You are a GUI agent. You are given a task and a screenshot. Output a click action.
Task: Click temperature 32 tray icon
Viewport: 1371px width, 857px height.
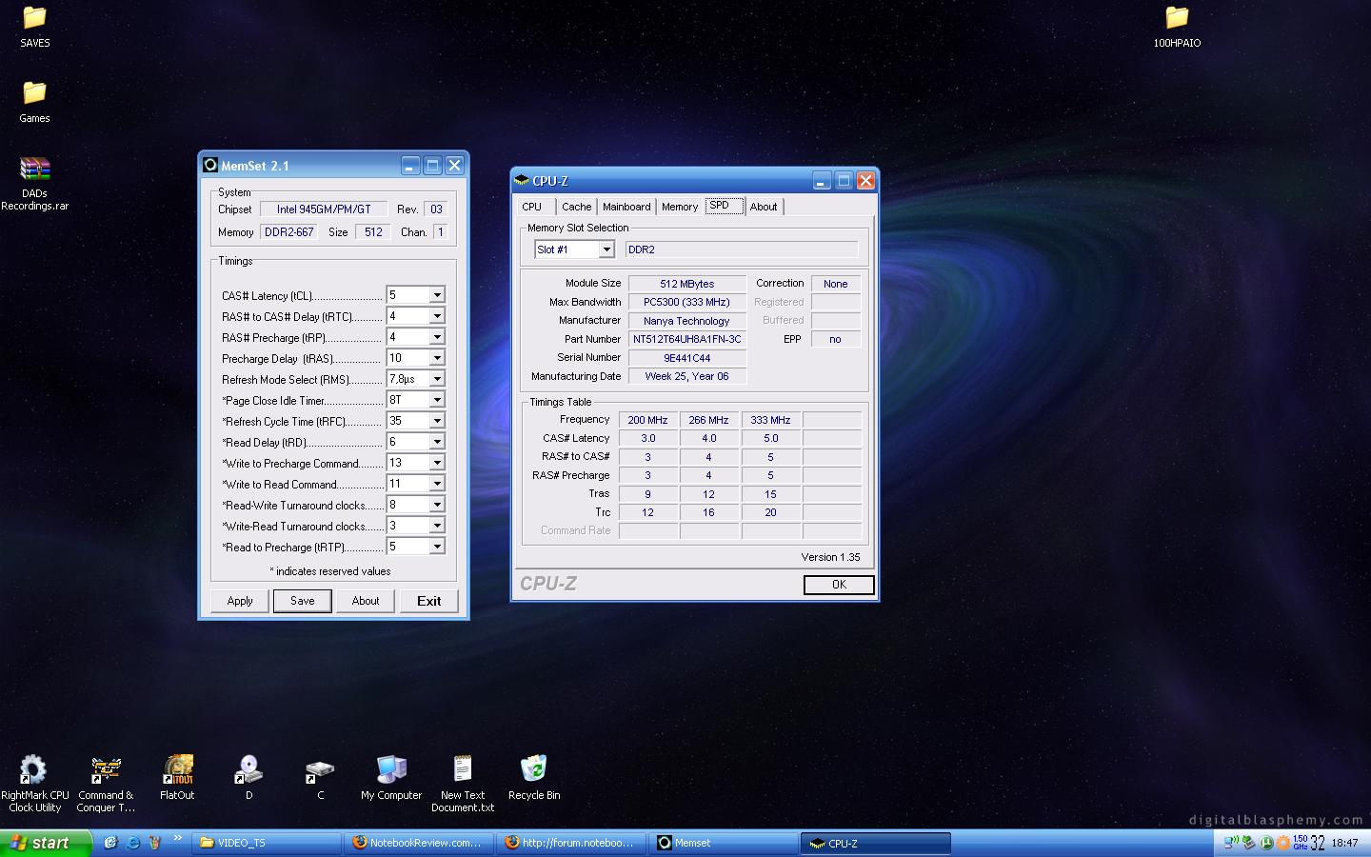1318,843
